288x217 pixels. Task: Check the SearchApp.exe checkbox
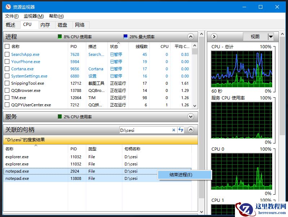click(7, 54)
